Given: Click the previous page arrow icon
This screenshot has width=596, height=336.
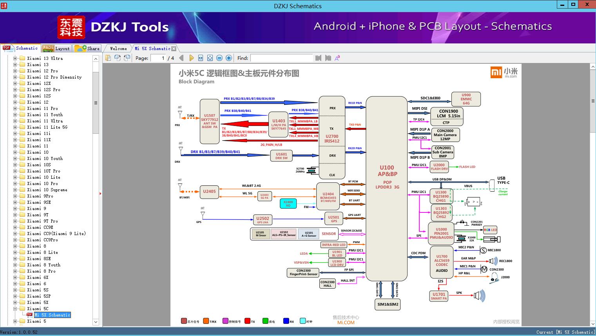Looking at the screenshot, I should 181,58.
